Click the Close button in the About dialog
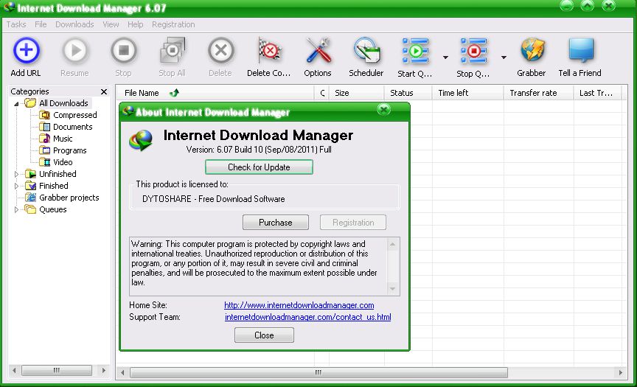 click(264, 335)
